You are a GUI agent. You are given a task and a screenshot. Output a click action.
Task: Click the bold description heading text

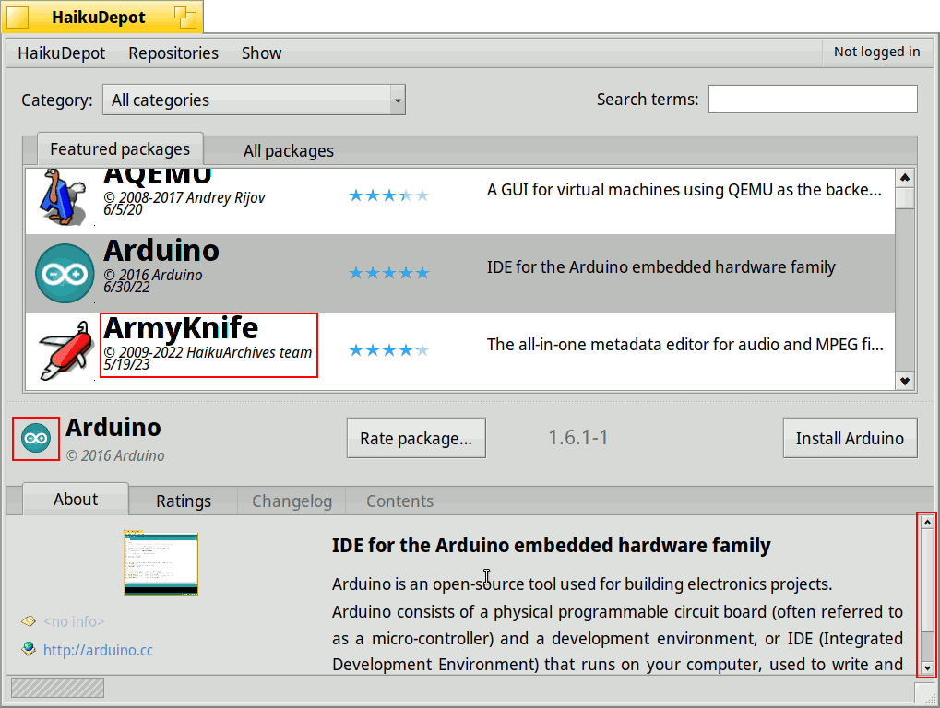pos(551,546)
